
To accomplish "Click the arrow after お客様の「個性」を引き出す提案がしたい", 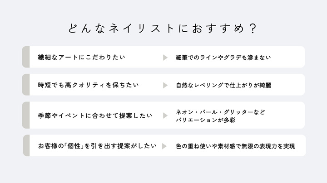I will coord(164,146).
